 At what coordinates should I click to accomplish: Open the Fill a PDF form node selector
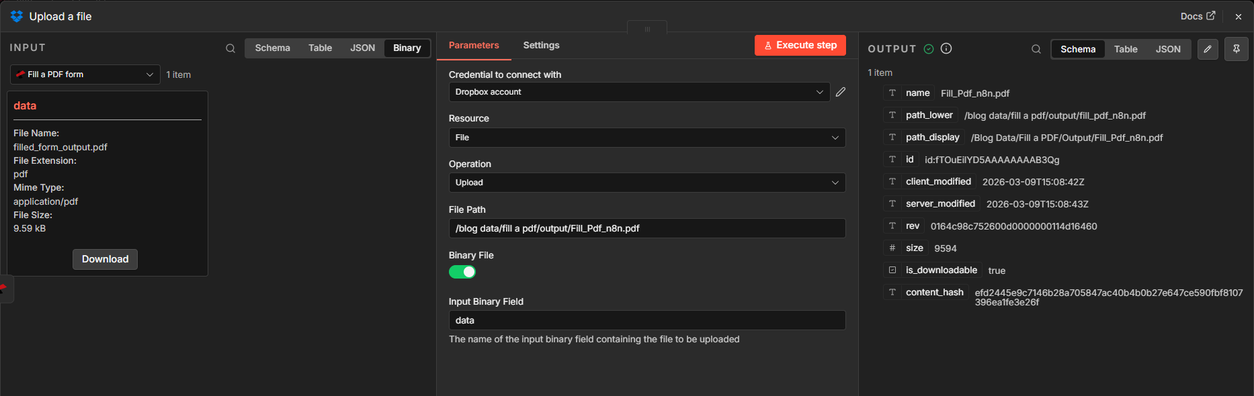point(85,75)
